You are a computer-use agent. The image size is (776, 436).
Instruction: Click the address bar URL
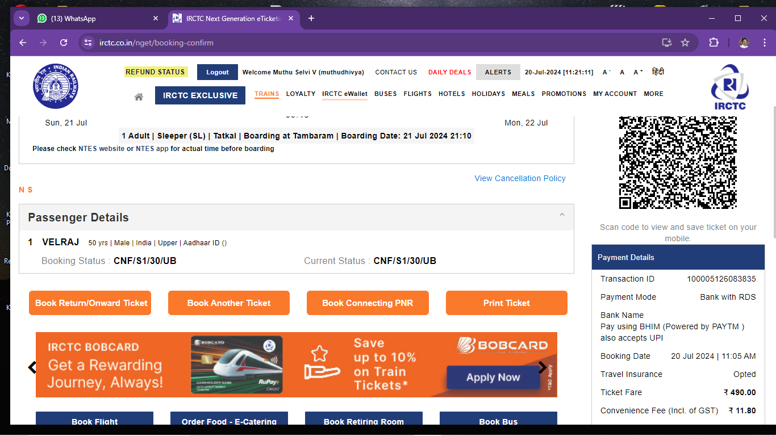click(156, 43)
